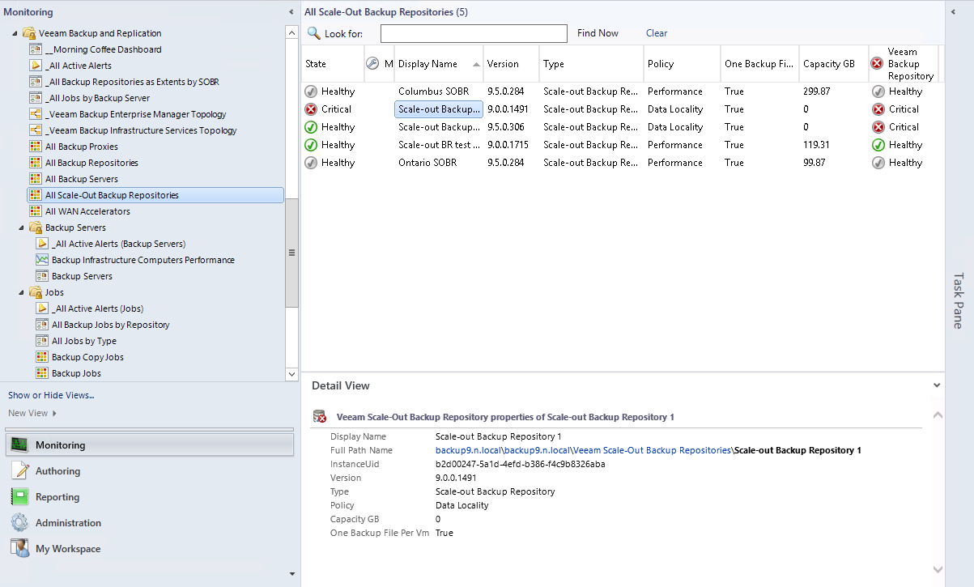This screenshot has width=974, height=587.
Task: Click the Find Now button
Action: (598, 33)
